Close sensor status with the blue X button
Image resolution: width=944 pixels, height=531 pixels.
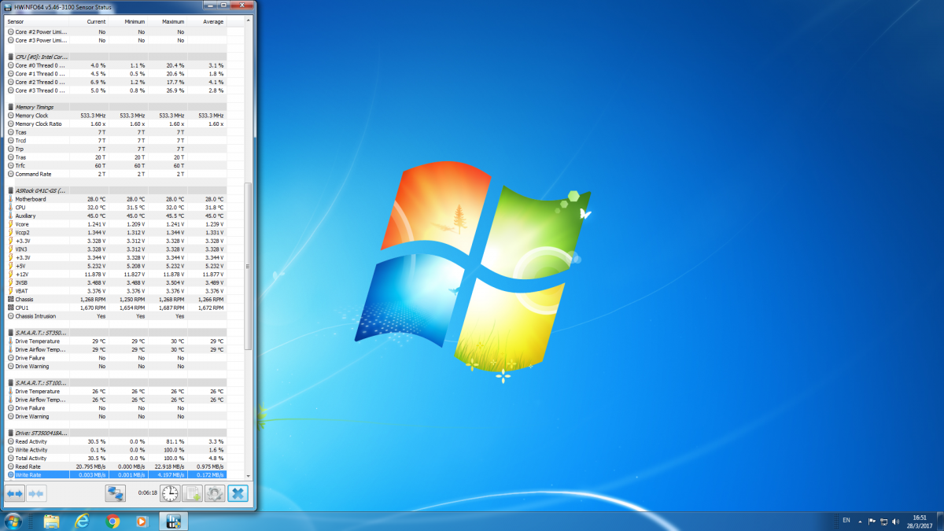tap(238, 493)
